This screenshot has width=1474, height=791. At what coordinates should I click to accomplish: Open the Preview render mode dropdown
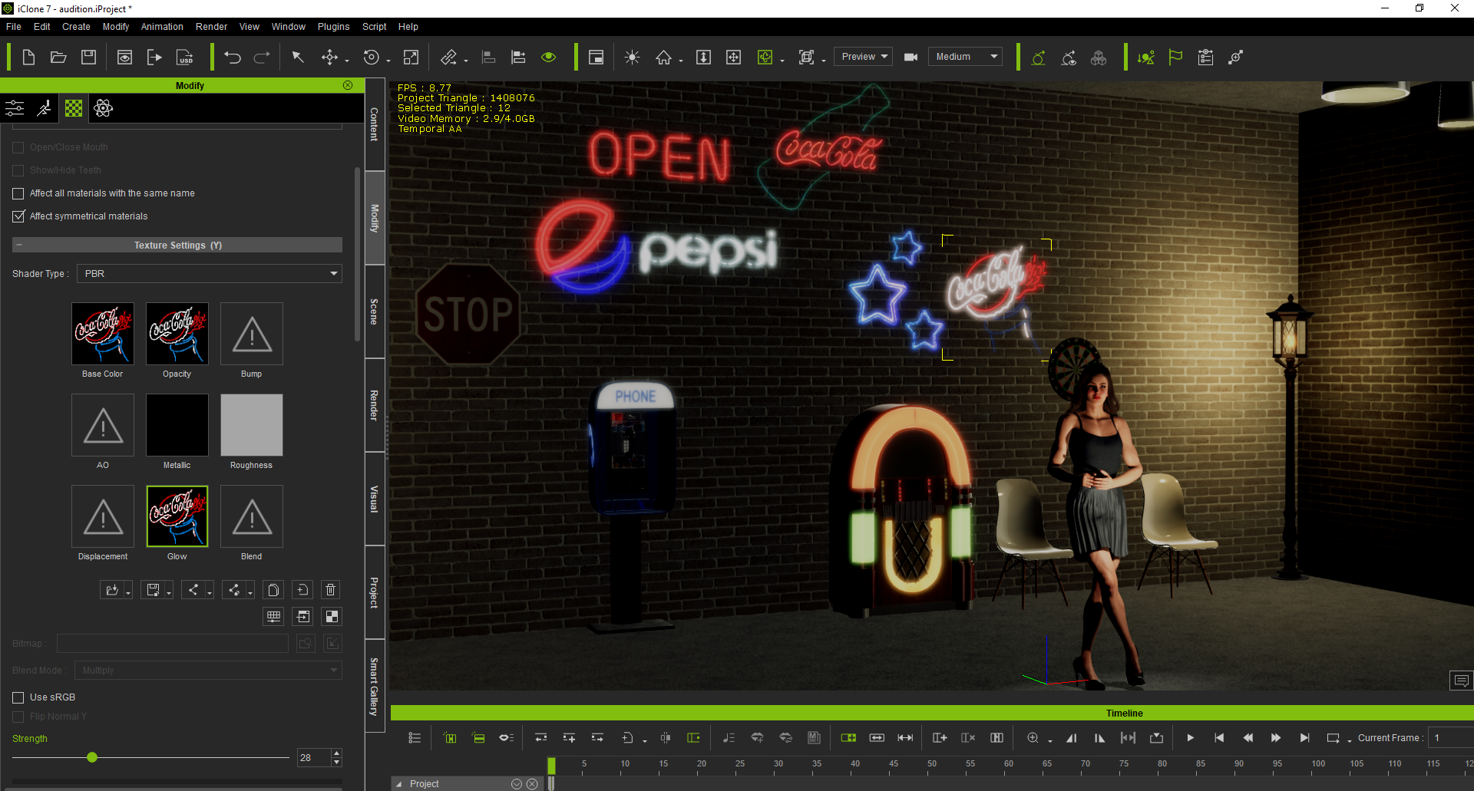coord(864,57)
